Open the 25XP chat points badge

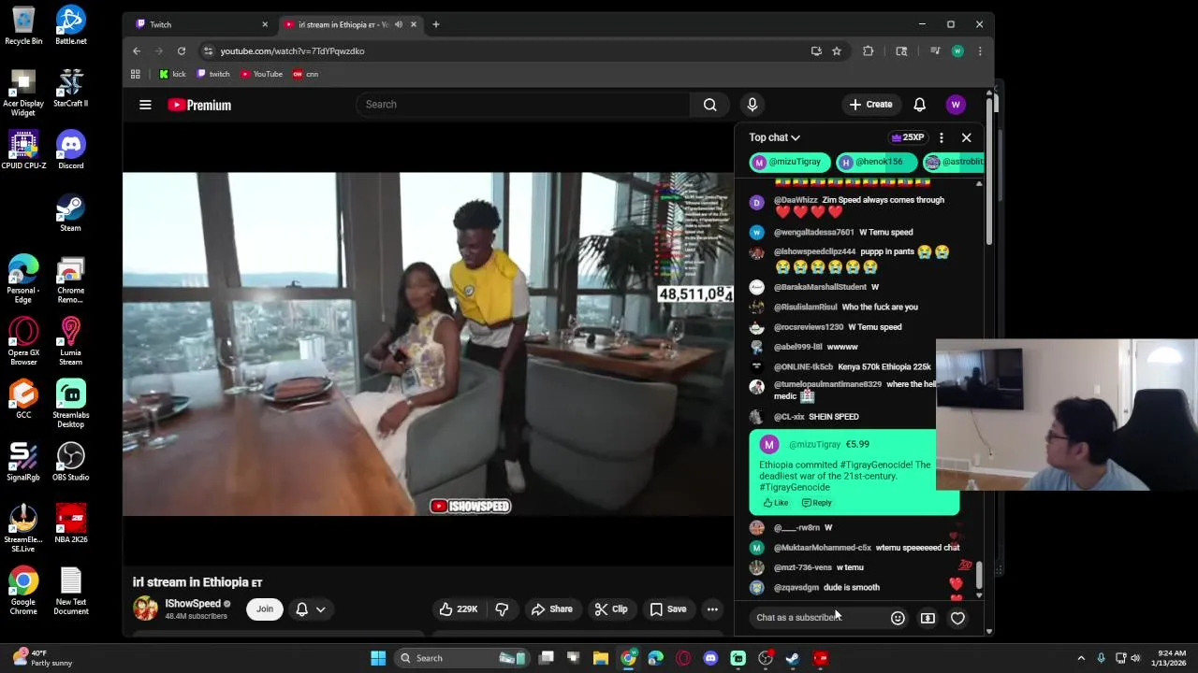coord(906,137)
